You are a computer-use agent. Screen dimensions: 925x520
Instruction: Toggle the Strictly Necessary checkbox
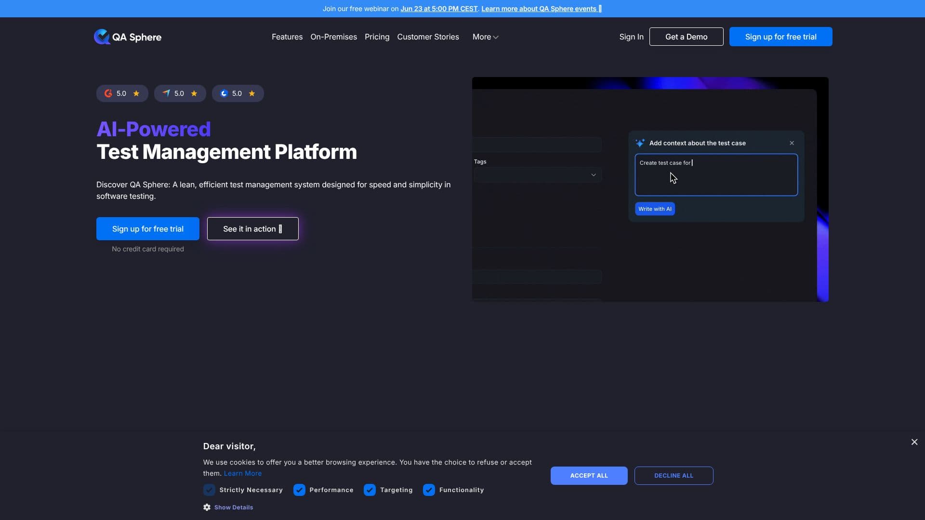pos(209,490)
